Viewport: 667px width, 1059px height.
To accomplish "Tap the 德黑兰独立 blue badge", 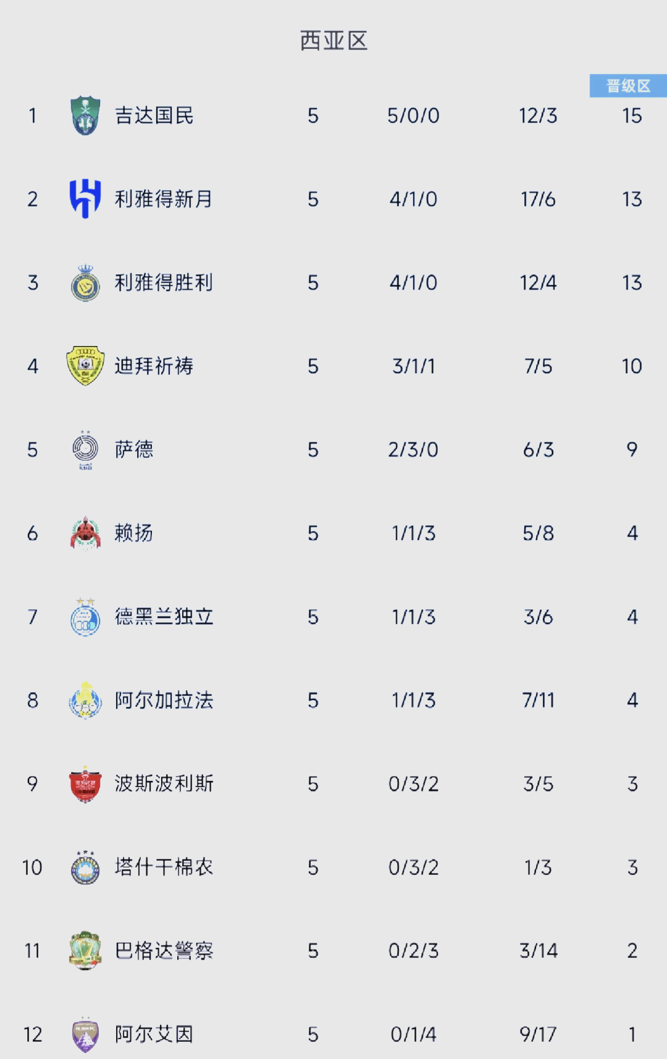I will pyautogui.click(x=85, y=617).
